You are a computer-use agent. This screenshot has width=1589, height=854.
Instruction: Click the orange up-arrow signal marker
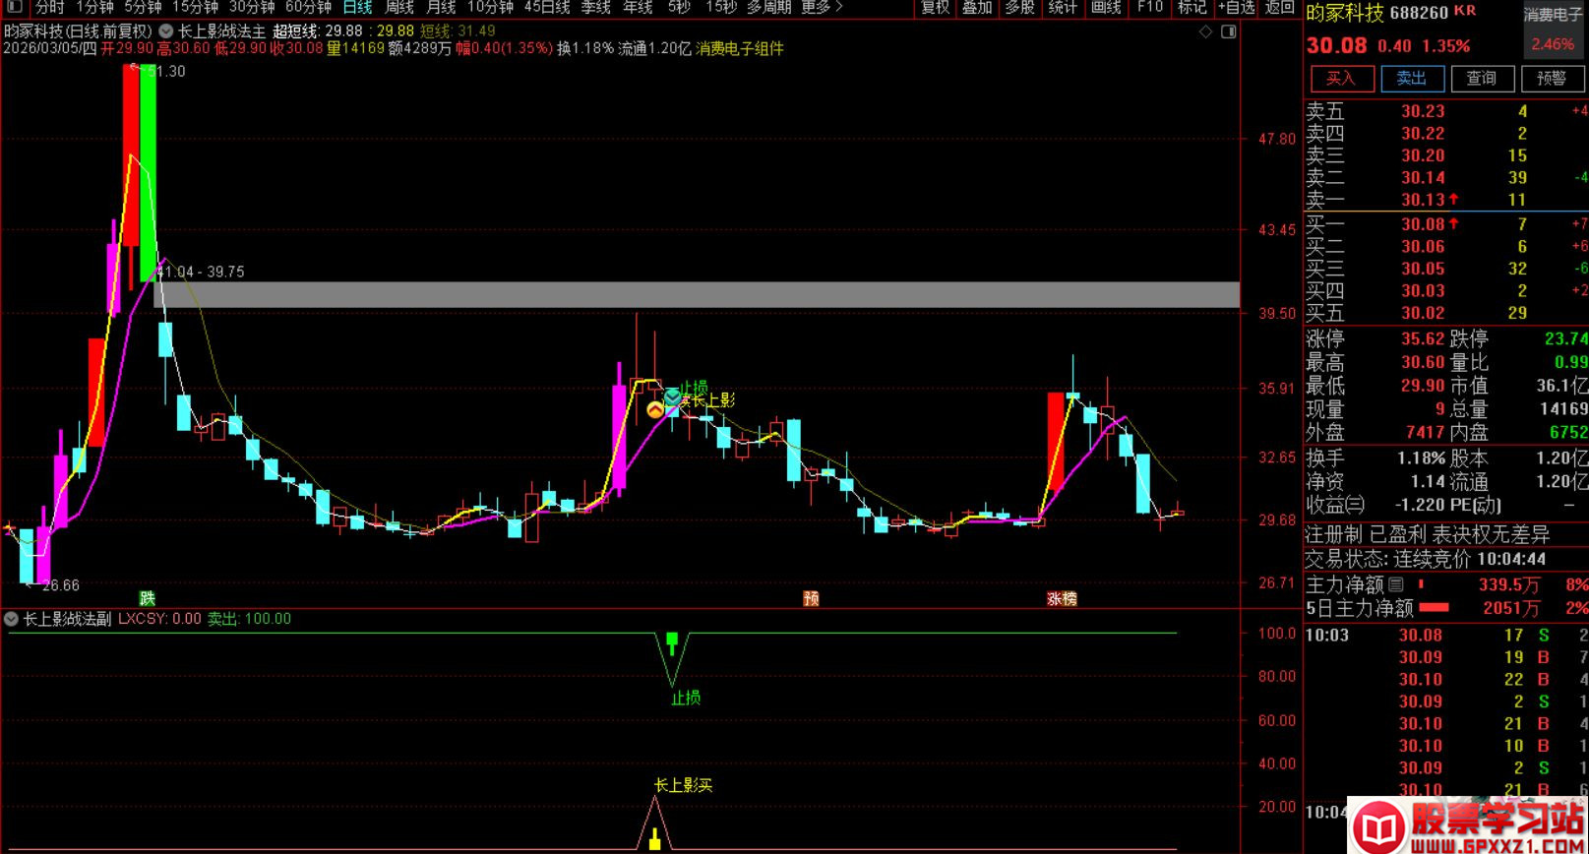[655, 409]
